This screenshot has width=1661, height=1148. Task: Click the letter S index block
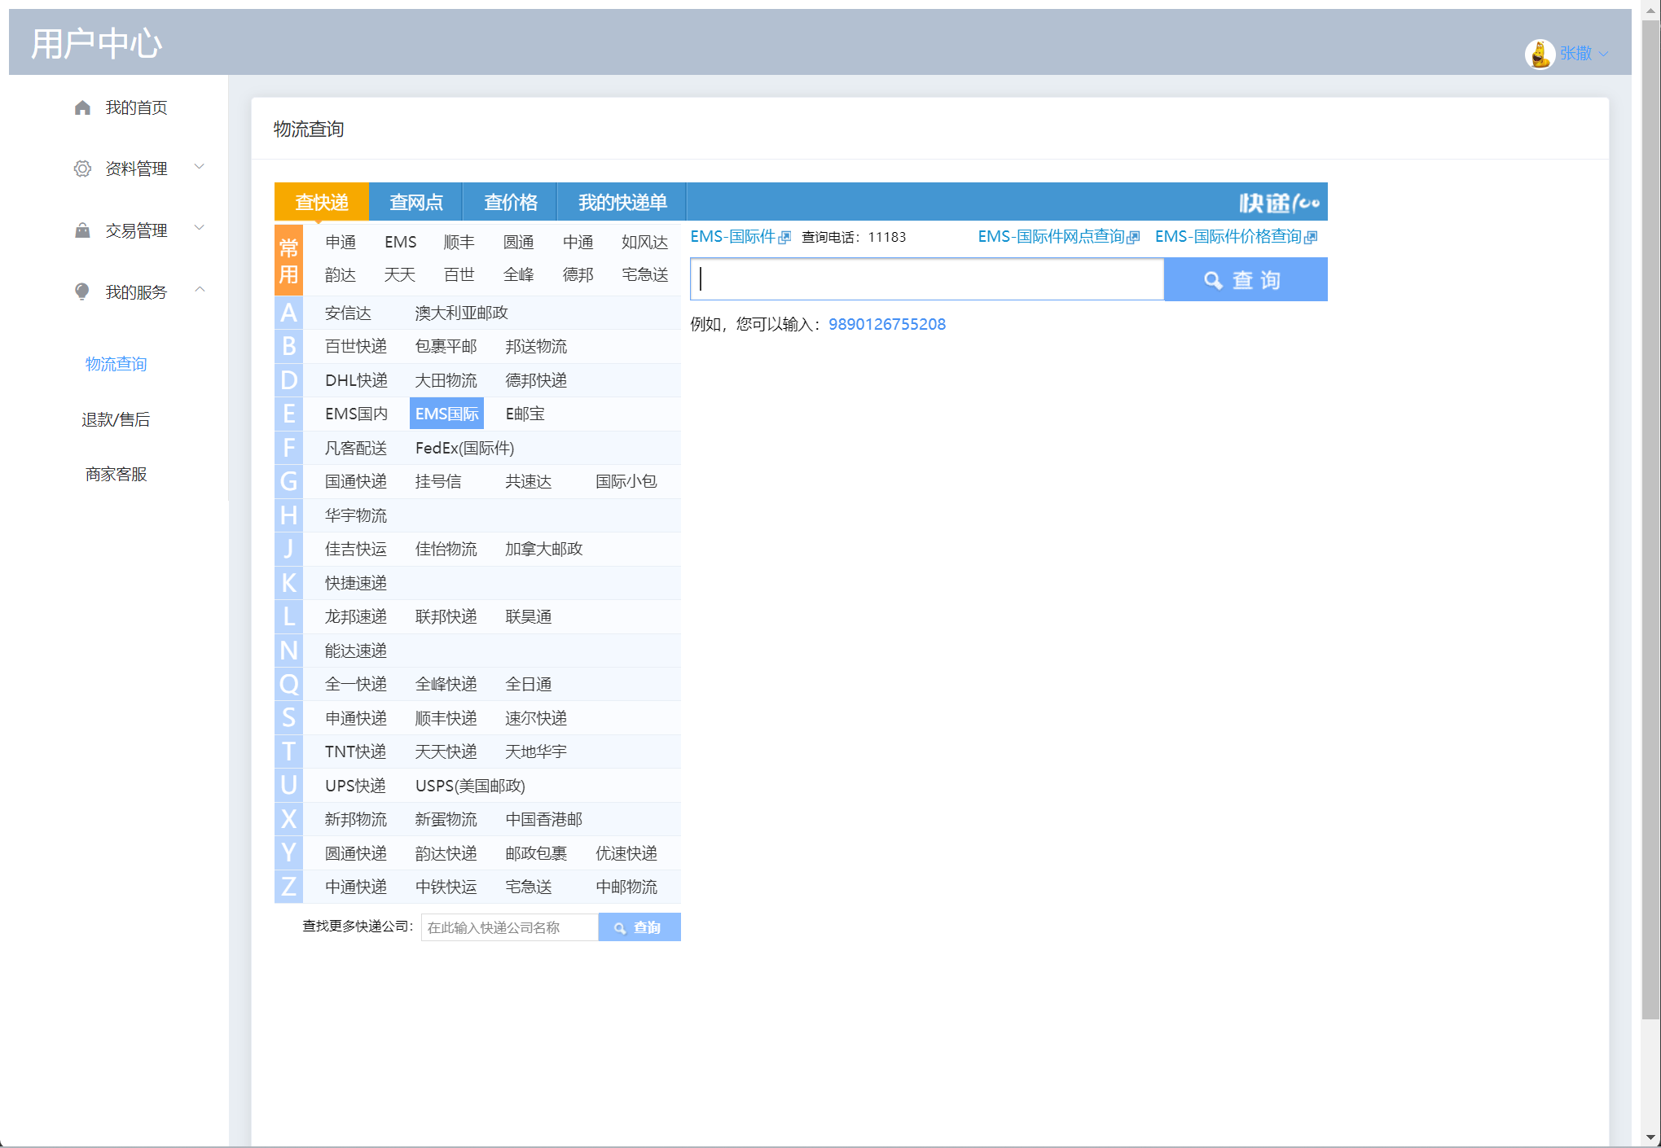tap(288, 718)
